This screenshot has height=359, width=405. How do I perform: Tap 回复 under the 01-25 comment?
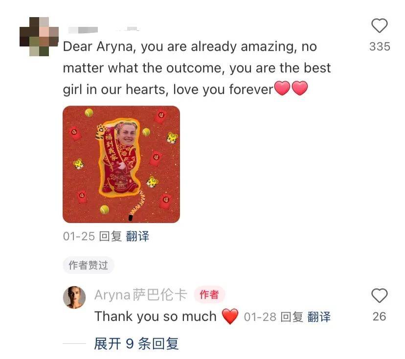110,236
